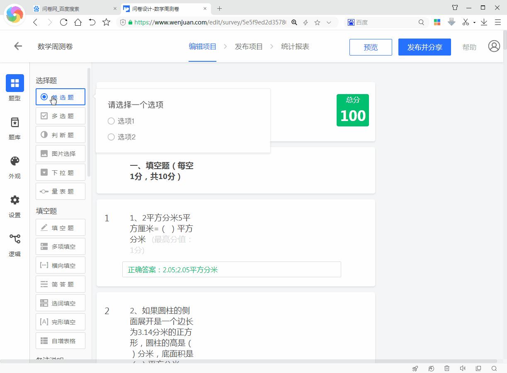
Task: Open the 设置 panel in sidebar
Action: click(x=15, y=206)
